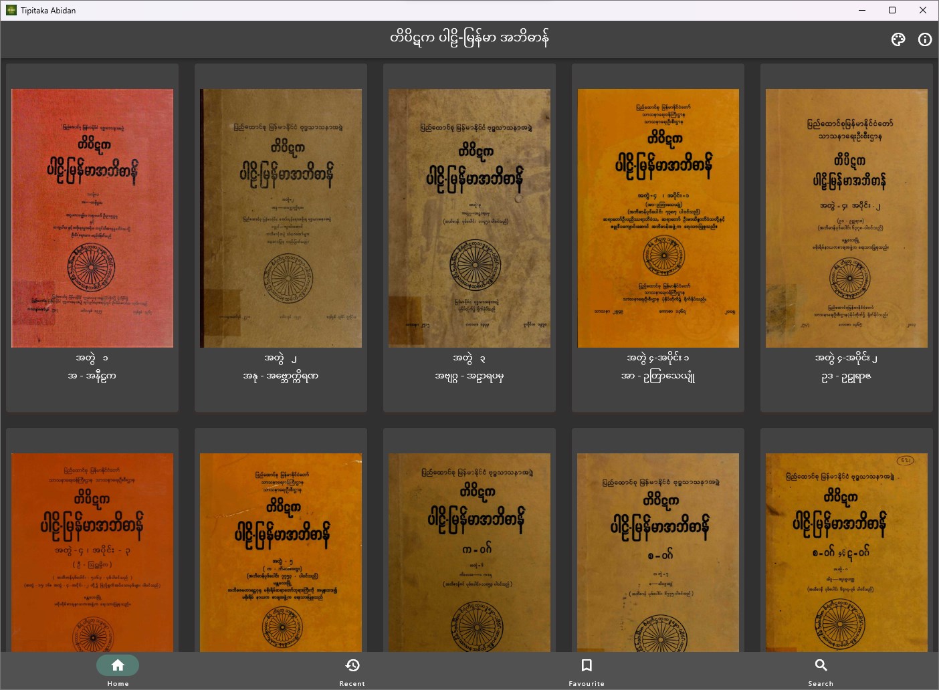Open the volume ၄ part ၂ book cover
This screenshot has width=939, height=690.
pos(847,218)
